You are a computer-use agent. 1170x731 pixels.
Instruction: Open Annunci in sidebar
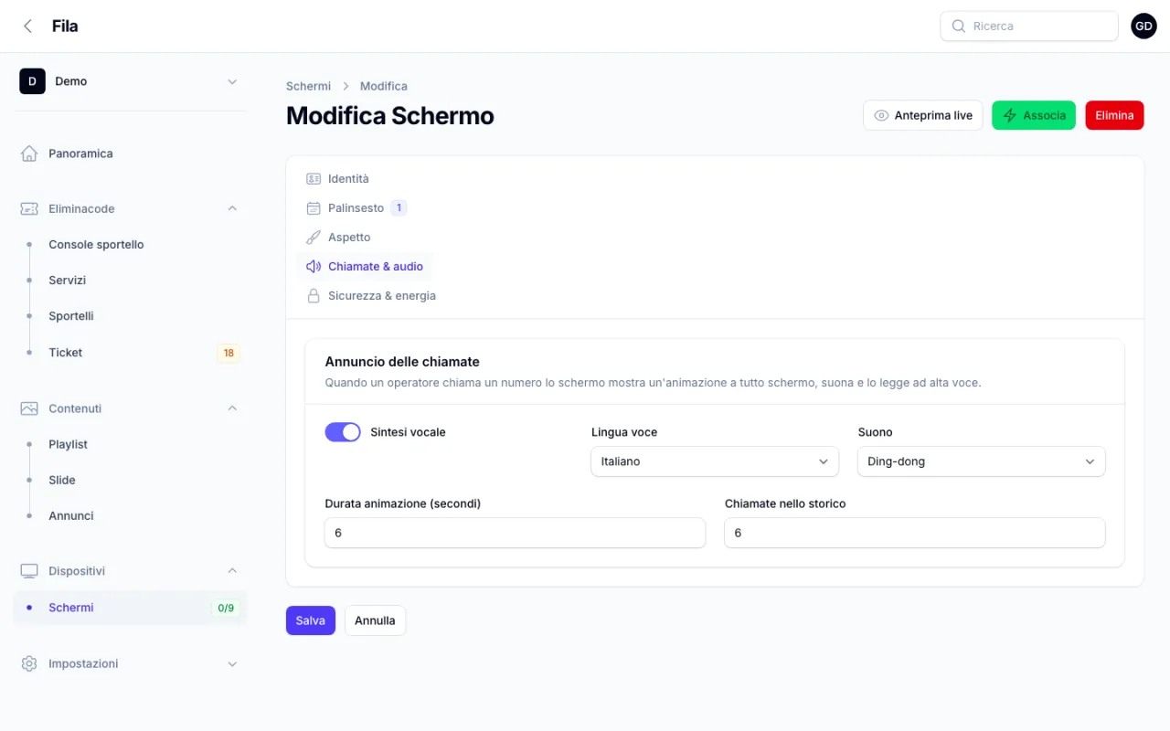[130, 516]
